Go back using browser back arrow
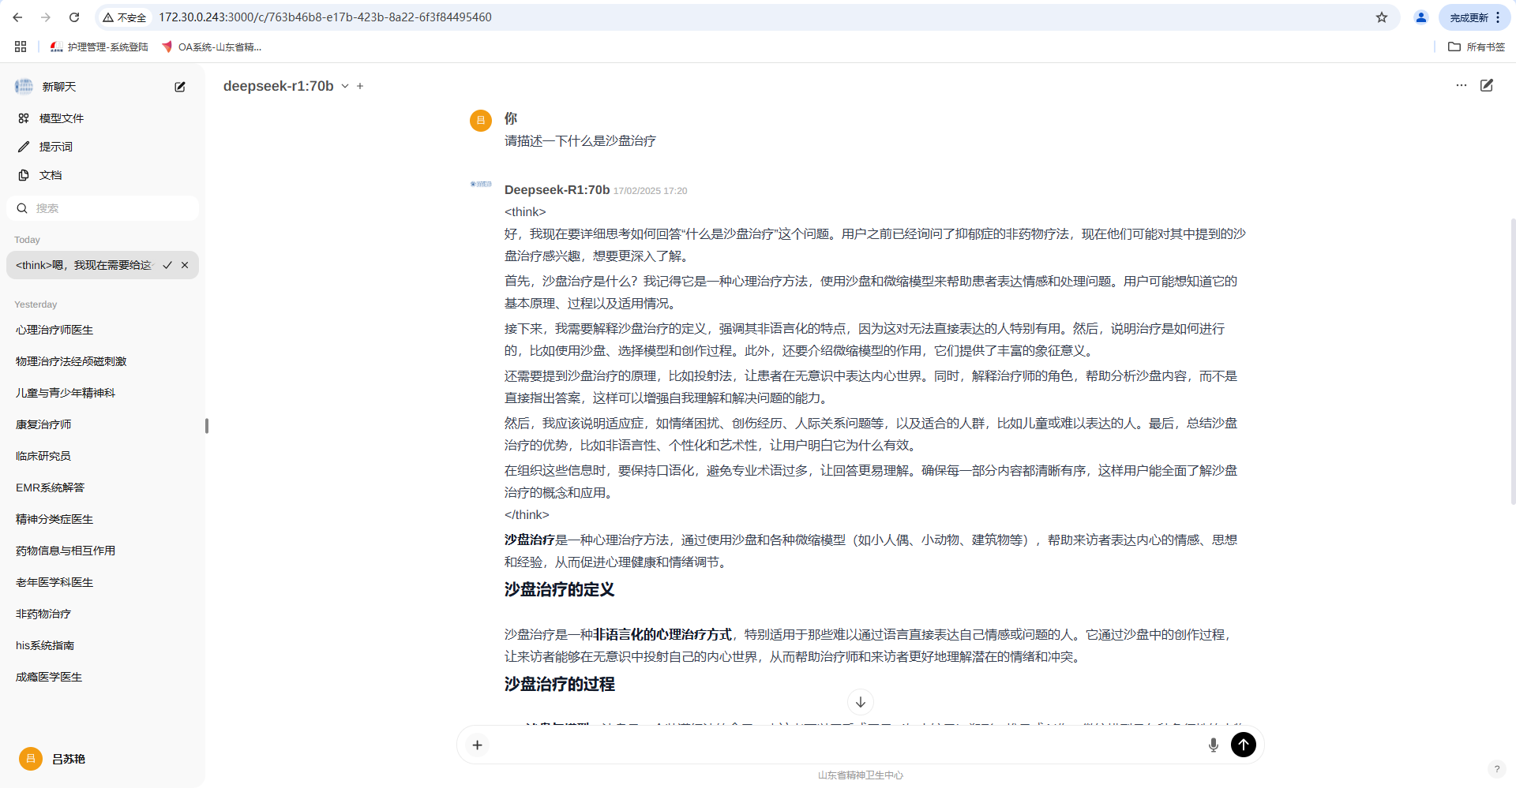 [17, 17]
